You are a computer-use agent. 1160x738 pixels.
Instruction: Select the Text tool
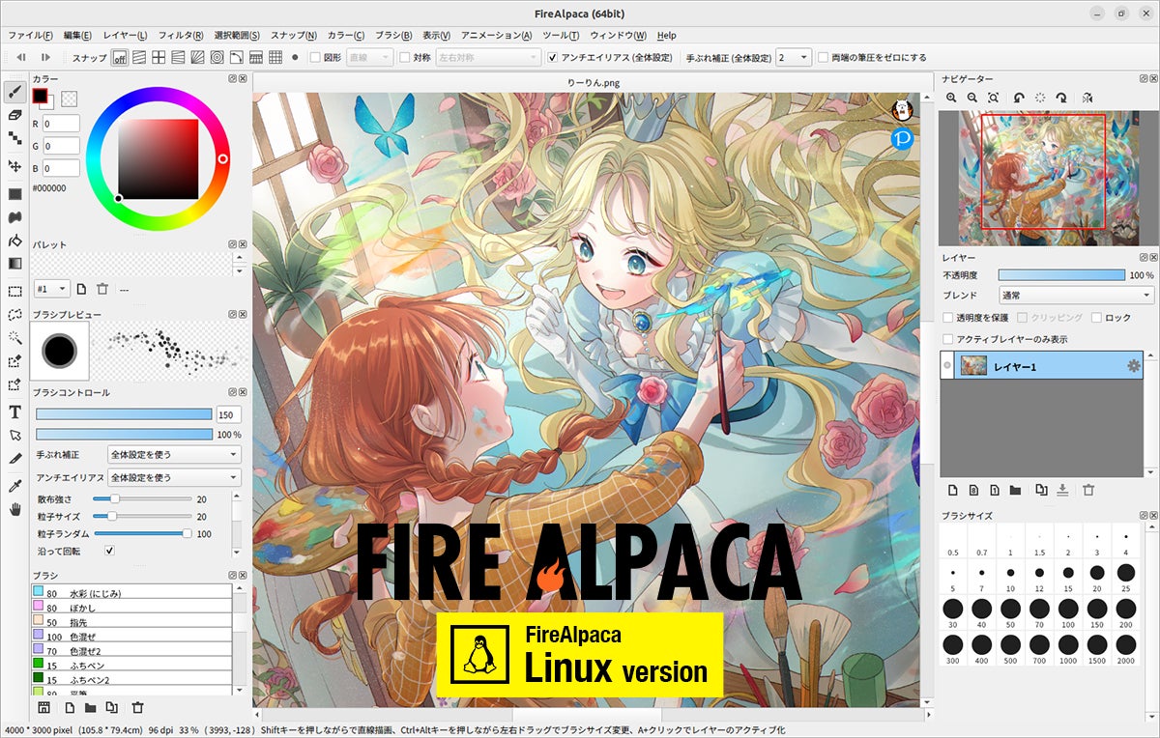pos(14,412)
